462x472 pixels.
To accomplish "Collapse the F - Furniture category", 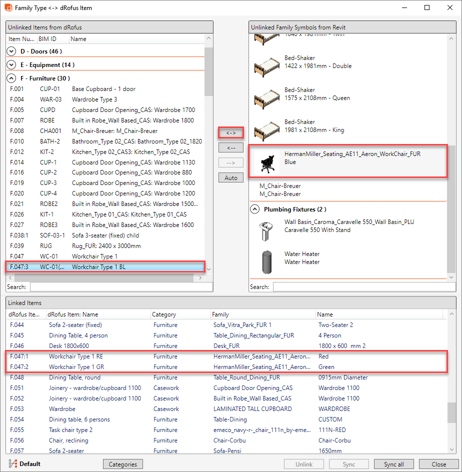I will [x=11, y=78].
